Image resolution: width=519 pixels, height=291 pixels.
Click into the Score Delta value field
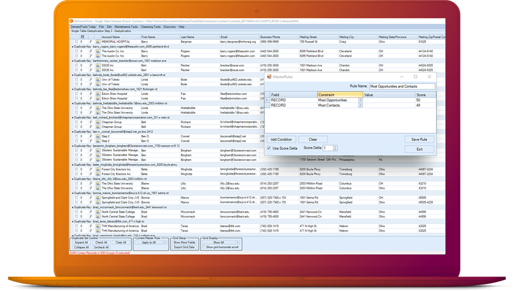point(328,148)
